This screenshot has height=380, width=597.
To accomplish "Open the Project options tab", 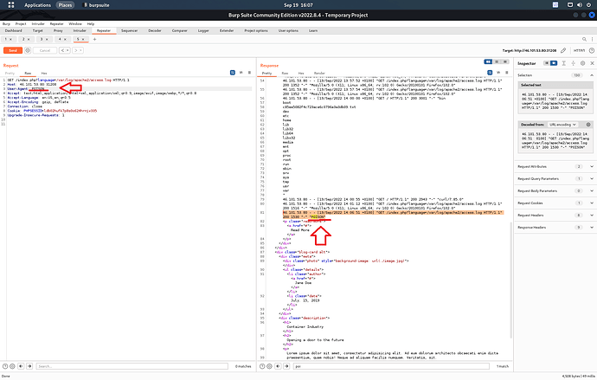I will click(x=256, y=30).
